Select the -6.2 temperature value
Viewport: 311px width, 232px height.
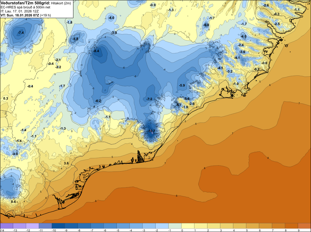pyautogui.click(x=98, y=101)
